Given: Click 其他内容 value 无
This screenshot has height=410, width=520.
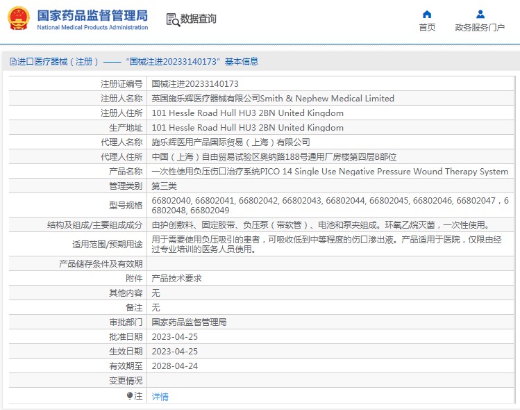Looking at the screenshot, I should tap(156, 293).
